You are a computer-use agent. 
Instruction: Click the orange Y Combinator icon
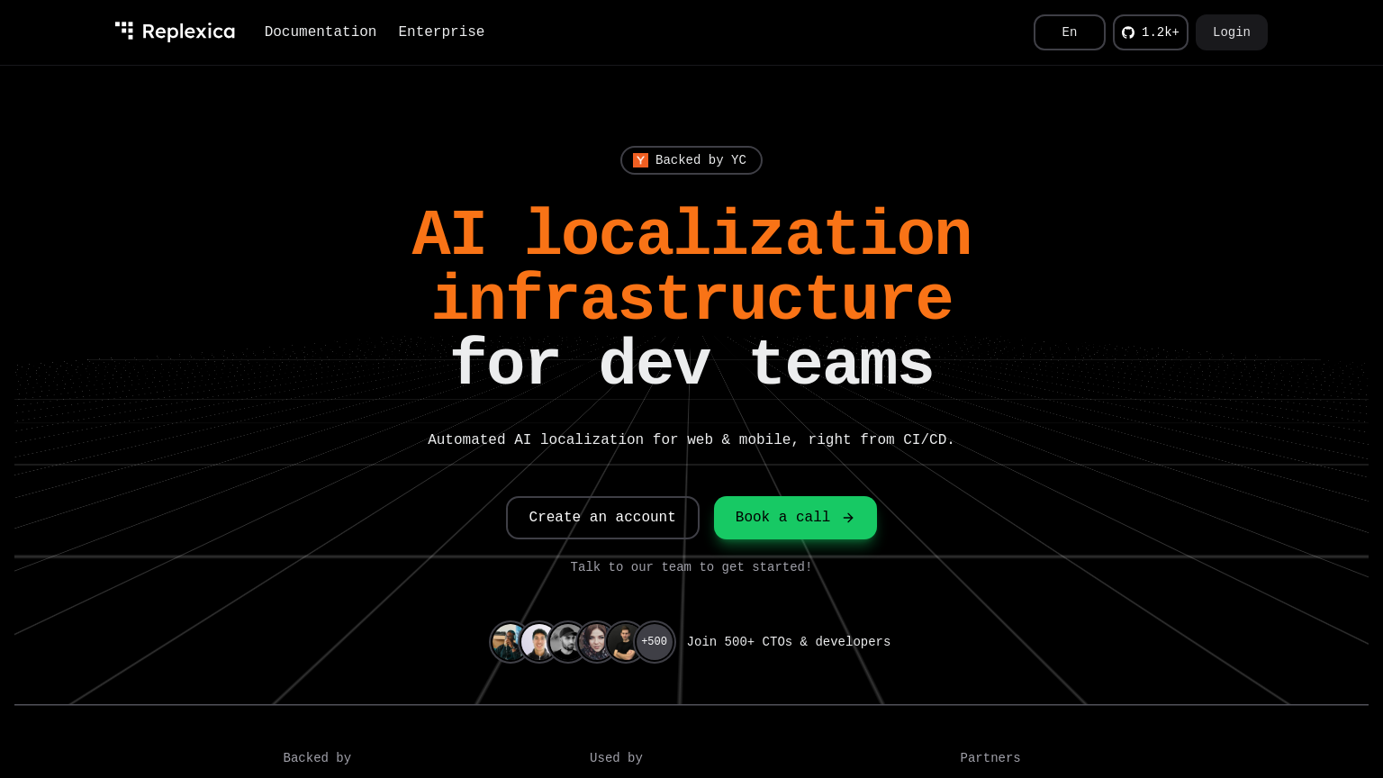640,160
